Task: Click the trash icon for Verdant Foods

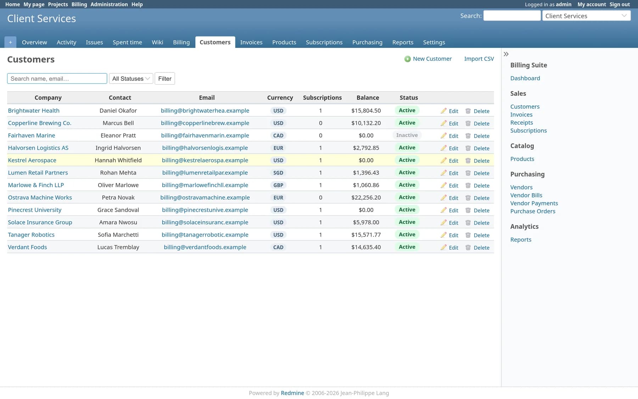Action: coord(468,247)
